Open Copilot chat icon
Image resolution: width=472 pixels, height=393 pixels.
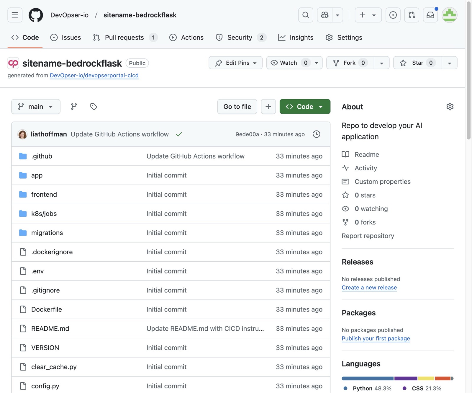pyautogui.click(x=324, y=15)
